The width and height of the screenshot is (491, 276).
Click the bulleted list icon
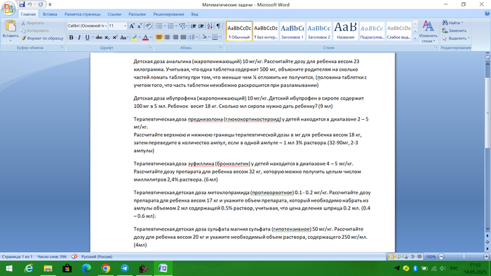161,26
